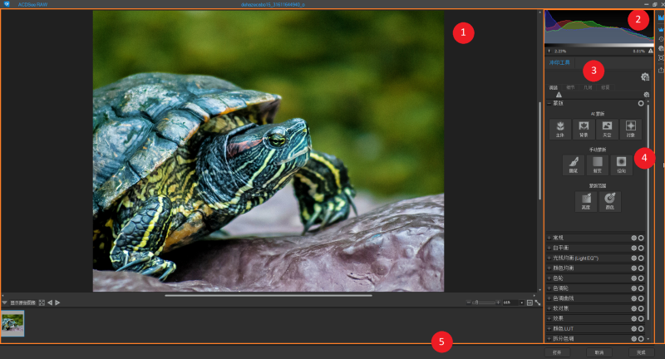
Task: Collapse the 蒙版 section
Action: tap(549, 104)
